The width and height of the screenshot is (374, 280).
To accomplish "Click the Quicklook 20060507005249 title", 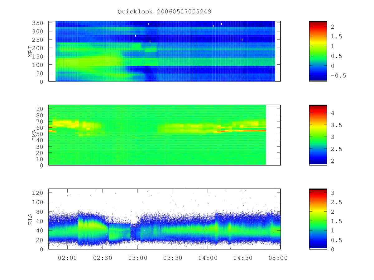I will click(165, 12).
